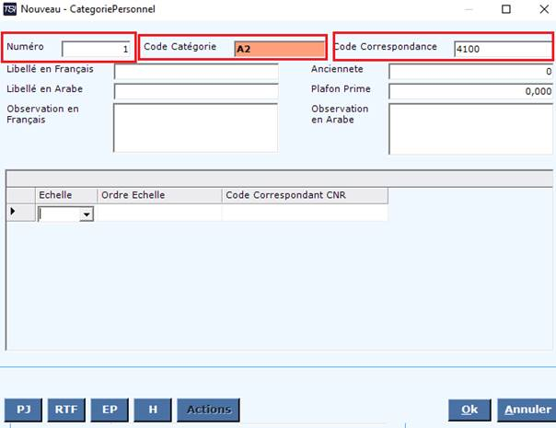556x428 pixels.
Task: Click the Code Correspondant CNR column header
Action: [304, 195]
